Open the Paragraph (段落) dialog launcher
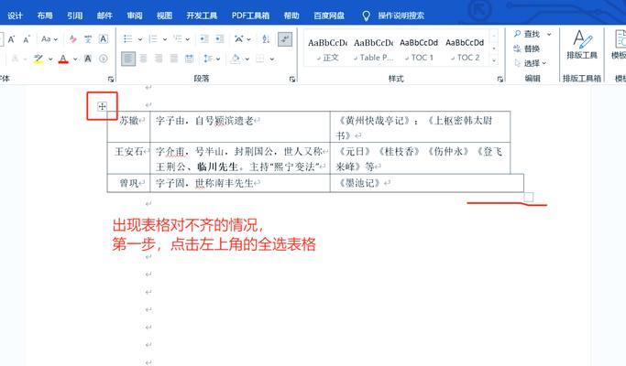626x366 pixels. [x=292, y=79]
